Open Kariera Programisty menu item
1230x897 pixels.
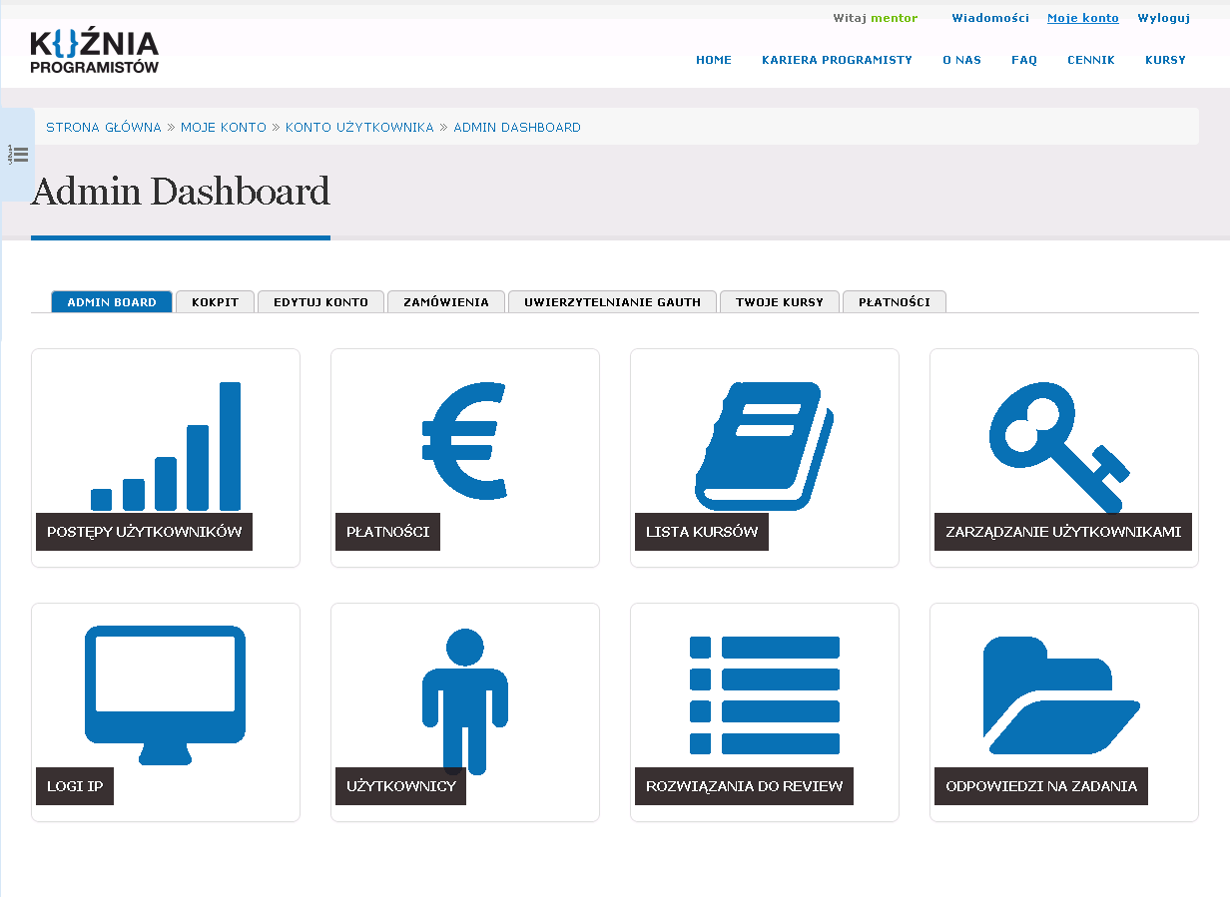tap(837, 60)
